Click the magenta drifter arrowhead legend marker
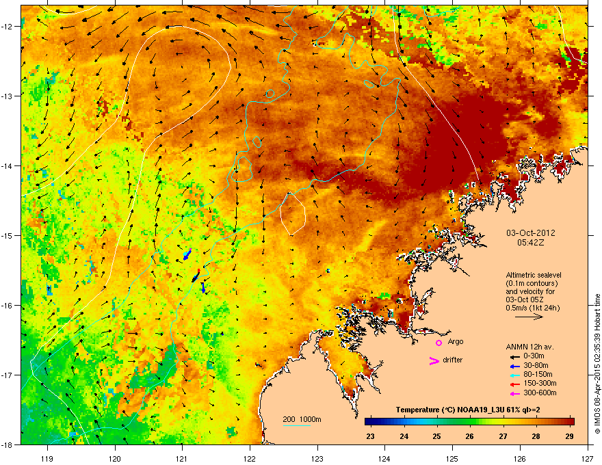 point(434,360)
